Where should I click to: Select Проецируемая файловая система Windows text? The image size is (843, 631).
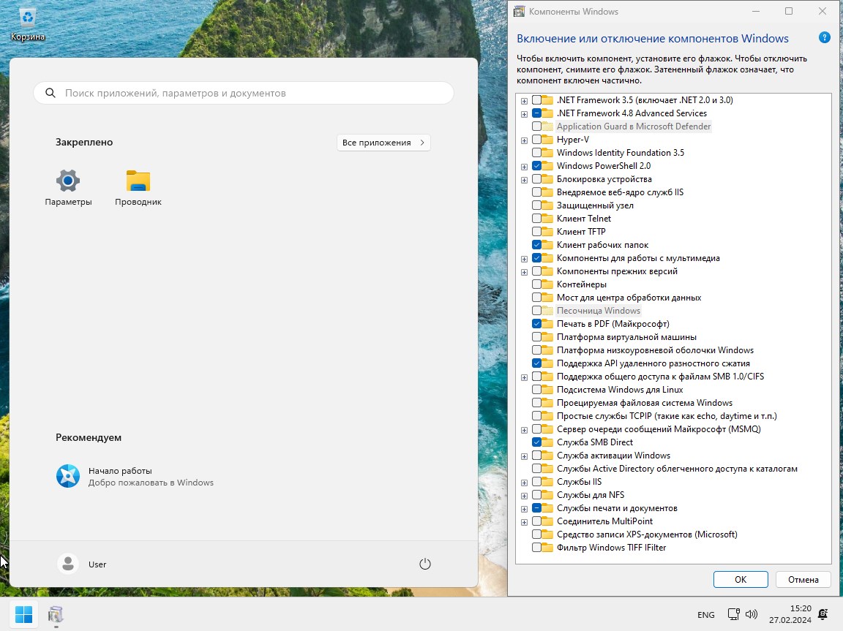(645, 403)
